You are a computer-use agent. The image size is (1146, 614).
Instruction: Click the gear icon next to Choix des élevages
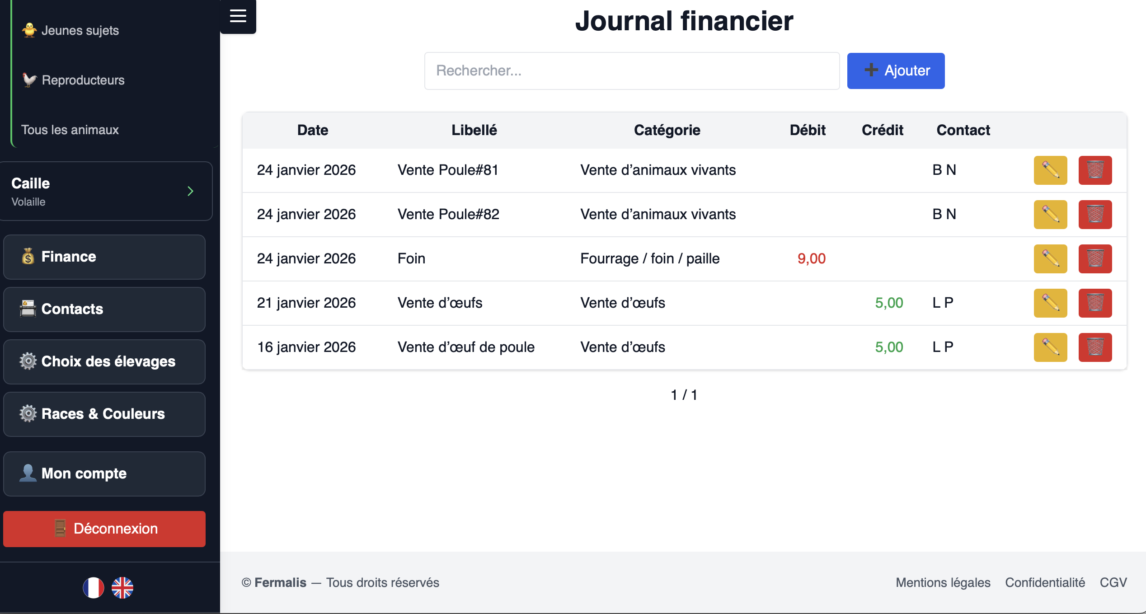click(28, 361)
